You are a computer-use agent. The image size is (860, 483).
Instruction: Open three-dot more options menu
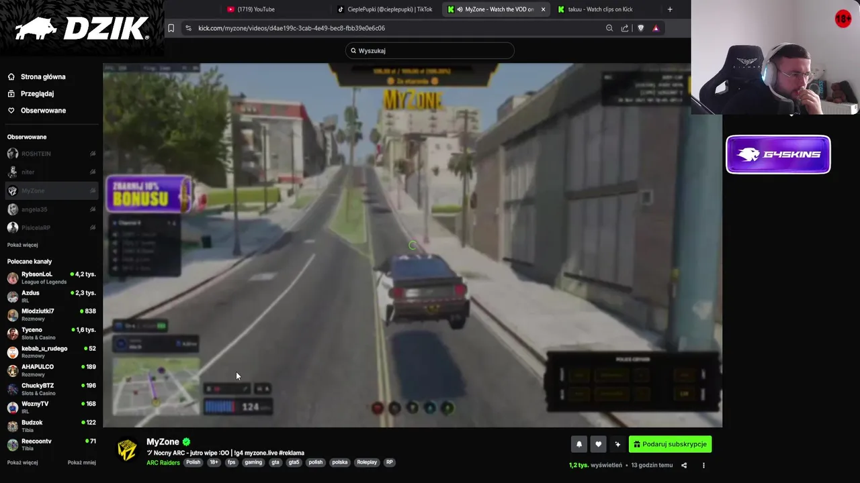pos(703,465)
